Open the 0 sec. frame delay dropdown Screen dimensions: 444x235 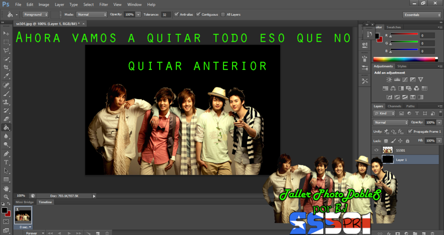[x=25, y=227]
